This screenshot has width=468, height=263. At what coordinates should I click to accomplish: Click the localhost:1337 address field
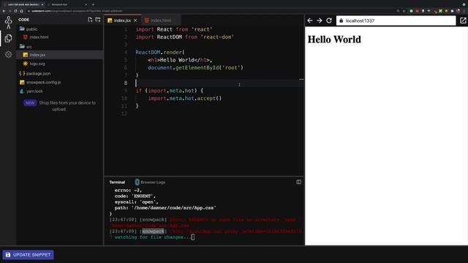[396, 20]
